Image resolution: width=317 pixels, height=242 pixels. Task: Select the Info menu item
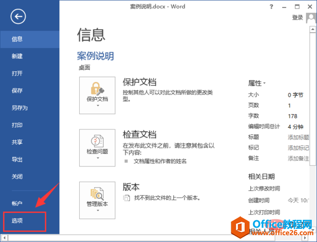[x=30, y=39]
